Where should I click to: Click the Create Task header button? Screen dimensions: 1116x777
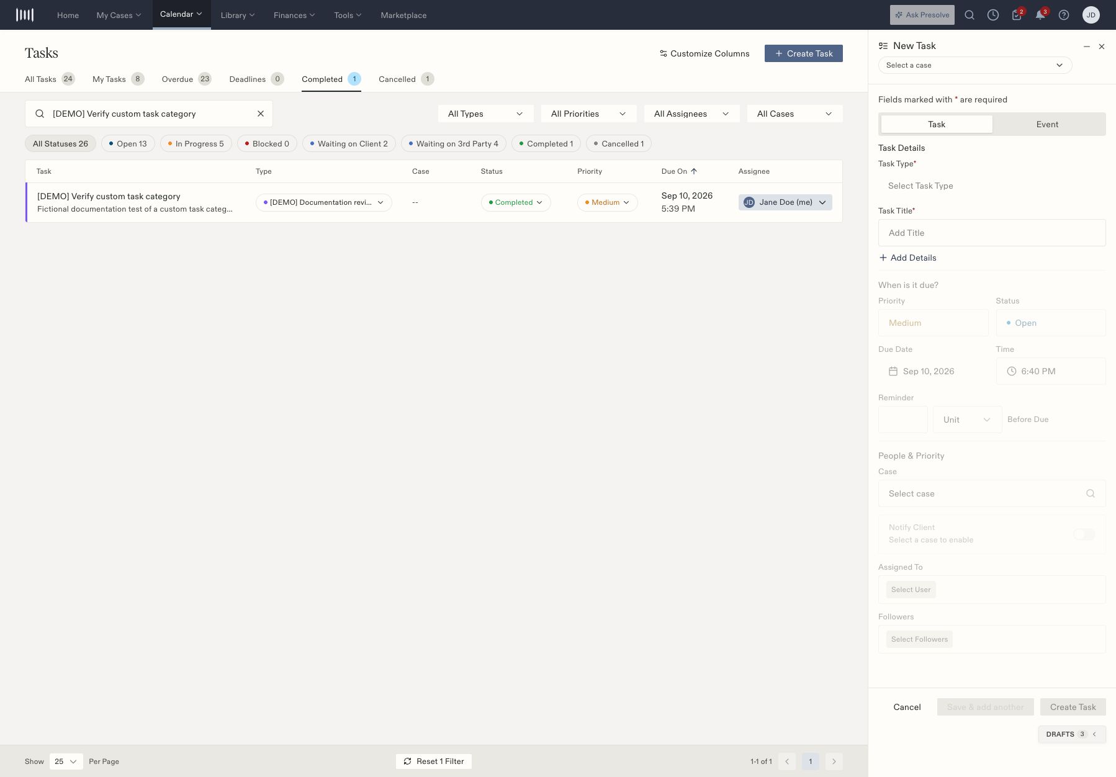(804, 53)
